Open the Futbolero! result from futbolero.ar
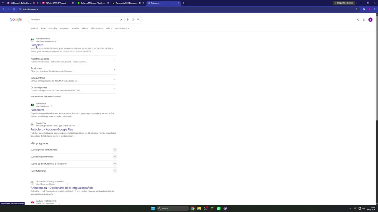 click(37, 110)
